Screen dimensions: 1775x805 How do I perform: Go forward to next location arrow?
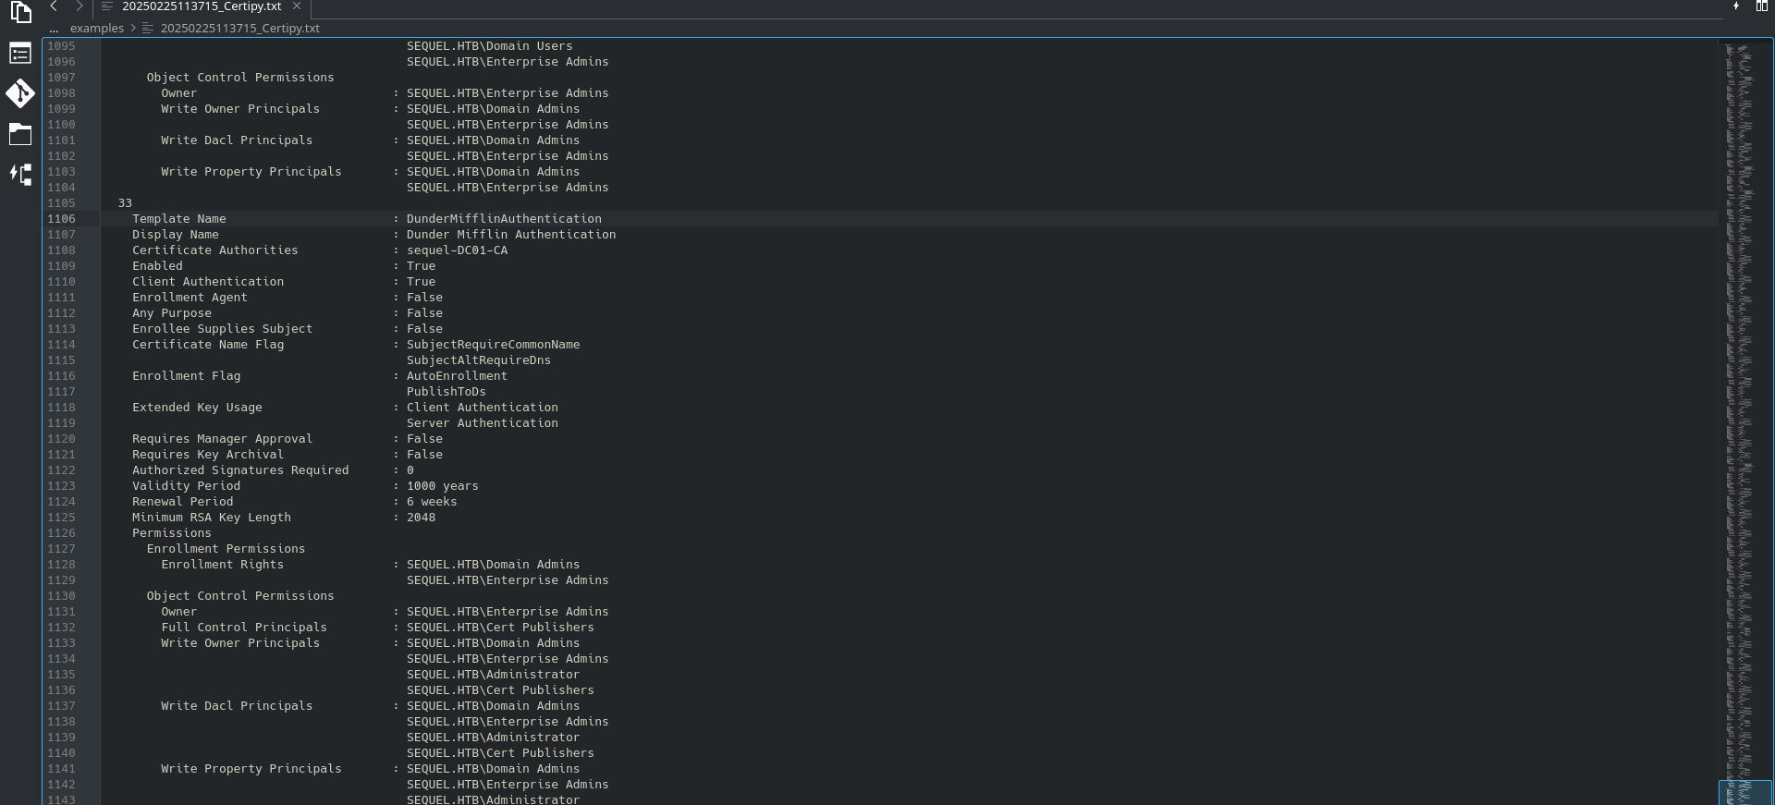pos(79,6)
